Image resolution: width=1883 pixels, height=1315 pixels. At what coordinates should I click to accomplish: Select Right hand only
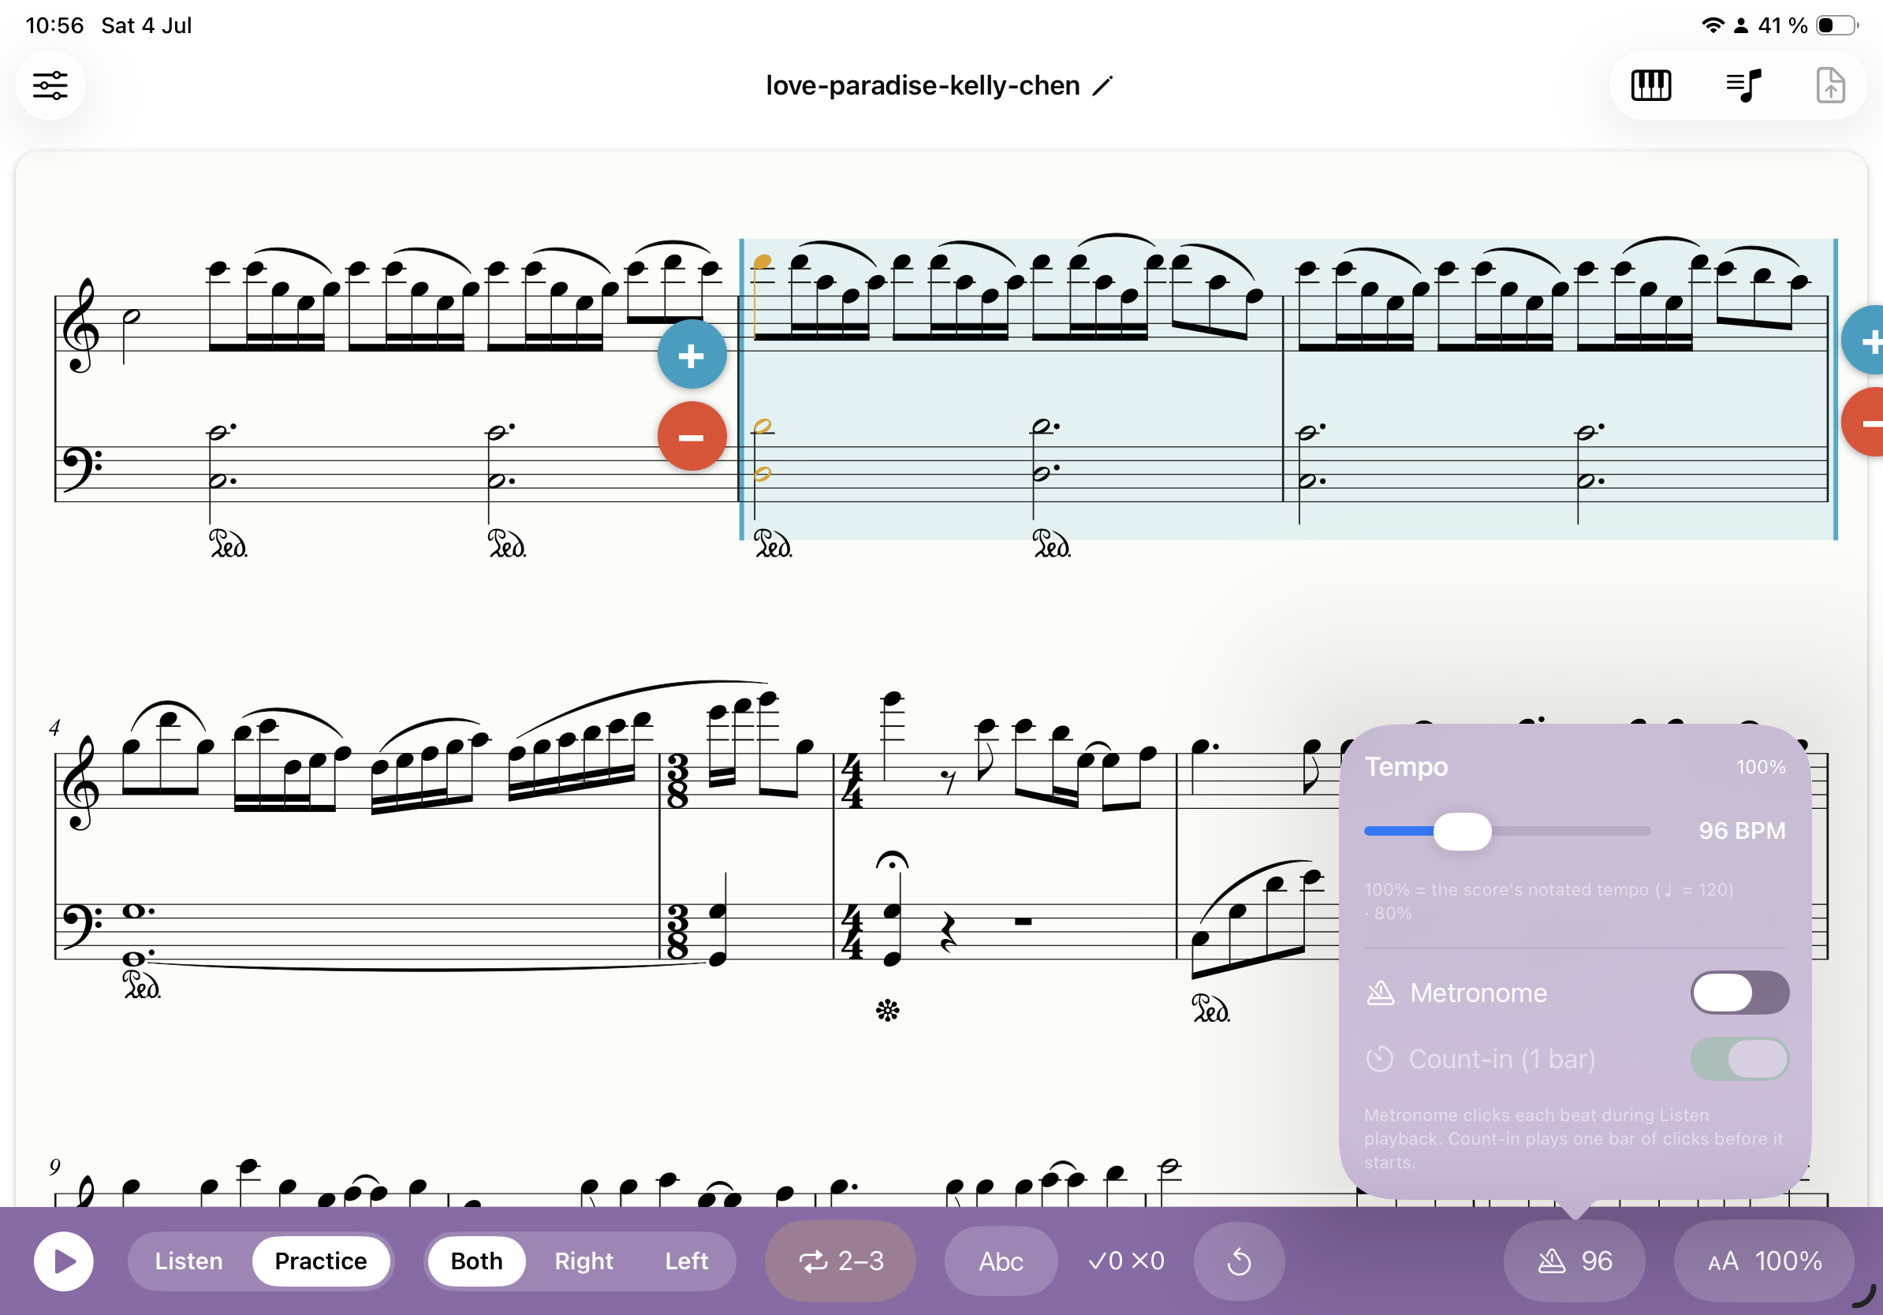[583, 1261]
